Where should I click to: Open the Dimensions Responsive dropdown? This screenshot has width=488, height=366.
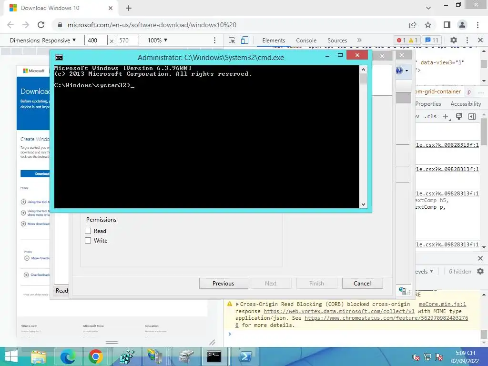[43, 41]
